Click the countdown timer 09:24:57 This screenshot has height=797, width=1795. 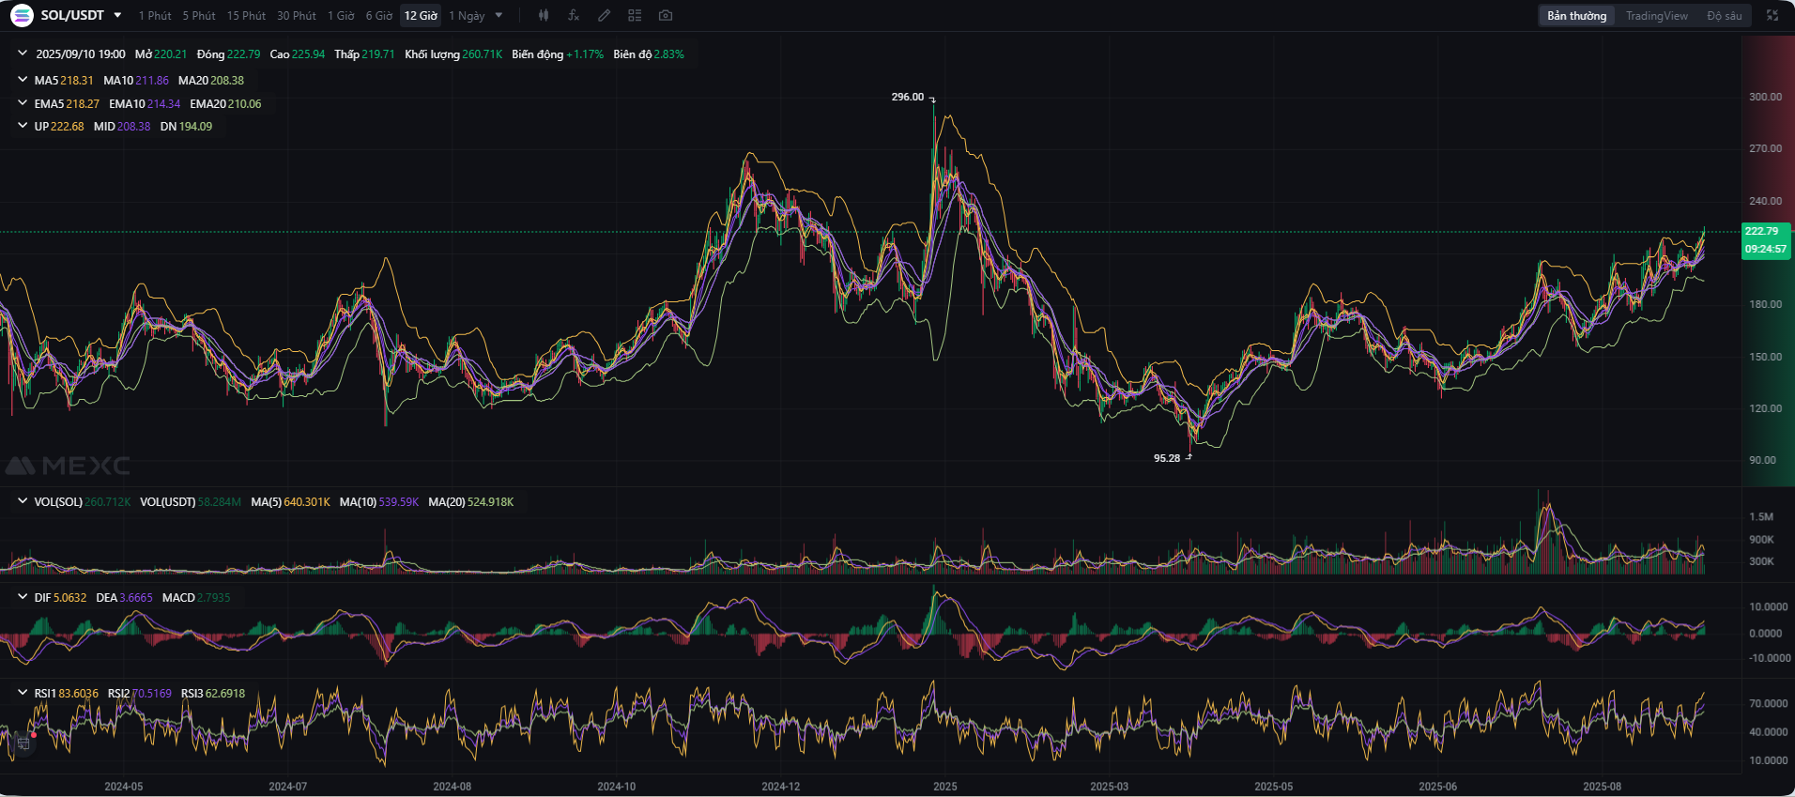(1766, 249)
